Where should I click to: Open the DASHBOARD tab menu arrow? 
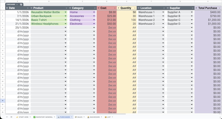tap(101, 117)
